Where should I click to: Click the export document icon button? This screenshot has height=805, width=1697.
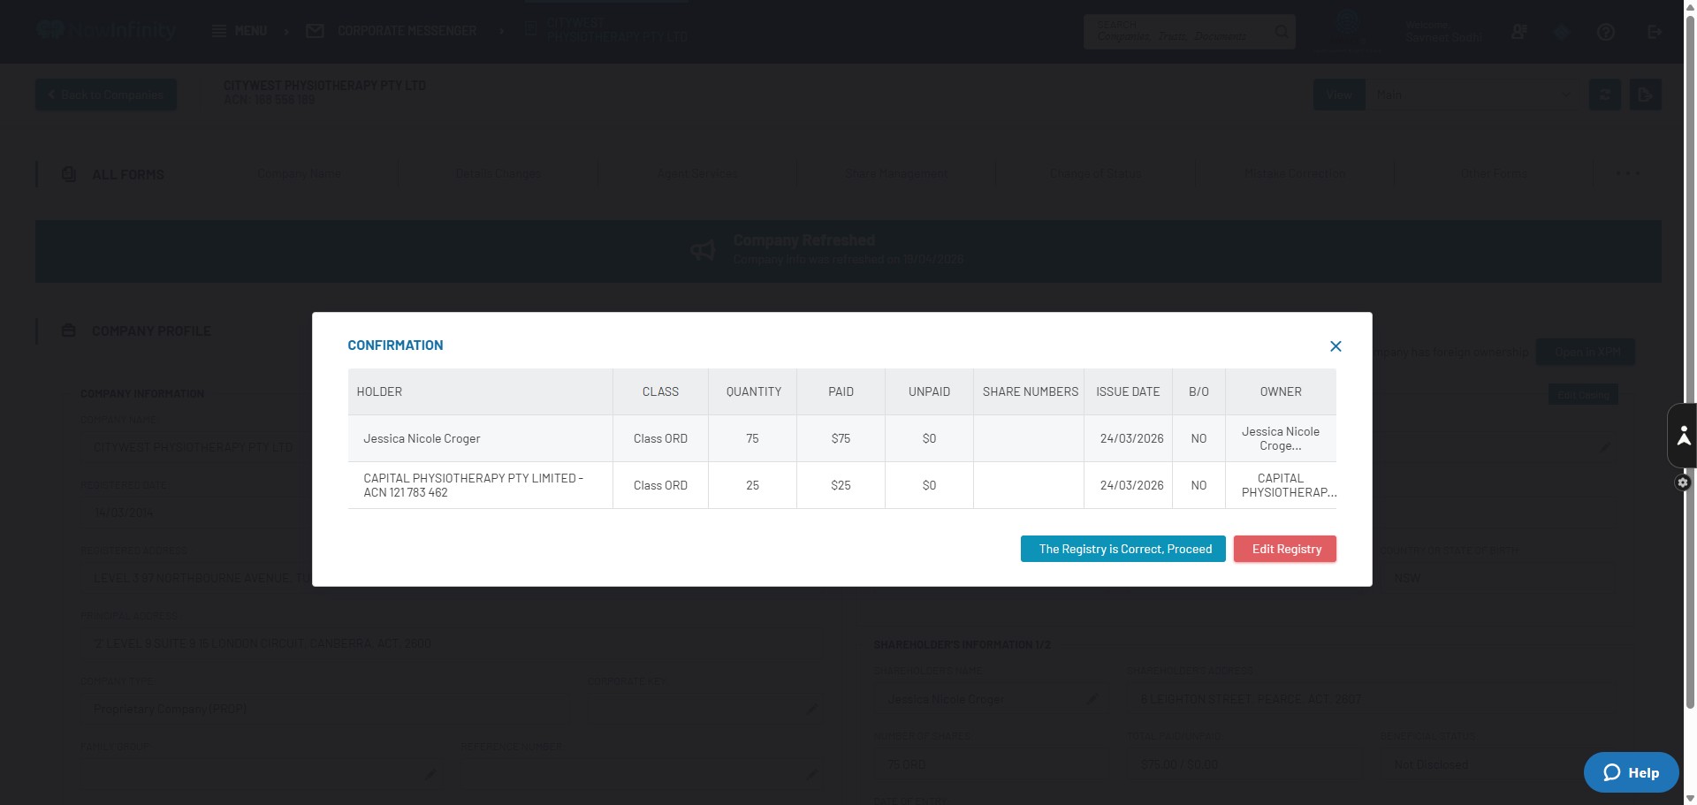pyautogui.click(x=1645, y=95)
